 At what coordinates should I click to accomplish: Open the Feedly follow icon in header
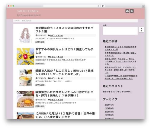point(127,11)
